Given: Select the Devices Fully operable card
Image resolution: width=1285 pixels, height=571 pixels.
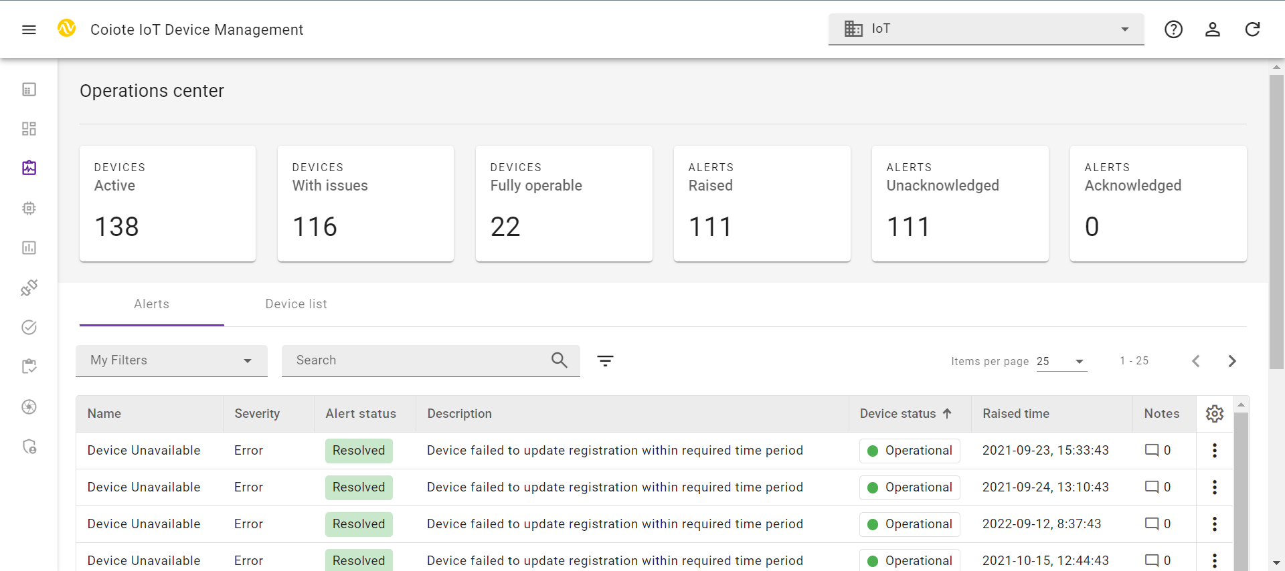Looking at the screenshot, I should pyautogui.click(x=564, y=203).
